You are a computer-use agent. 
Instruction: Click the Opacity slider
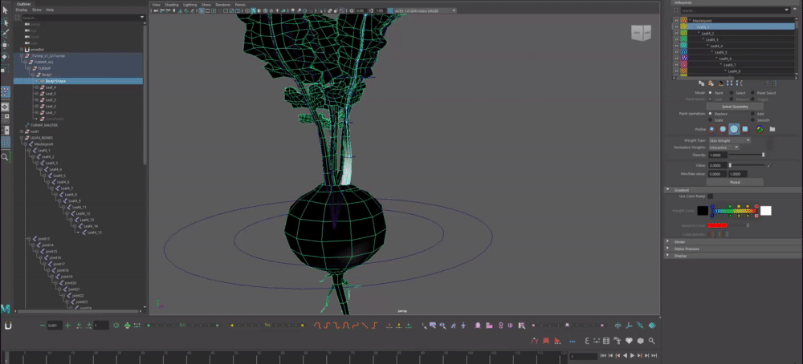pyautogui.click(x=746, y=155)
